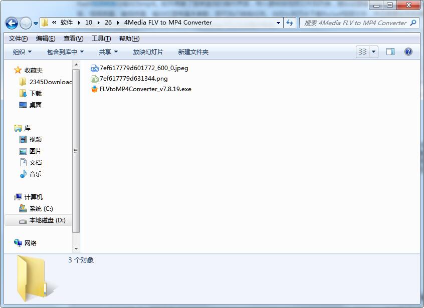The width and height of the screenshot is (424, 308).
Task: Click the 新建文件夹 button
Action: tap(193, 52)
